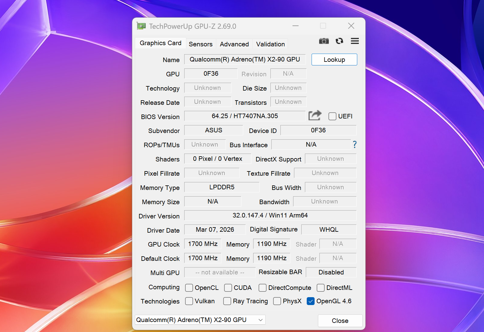484x332 pixels.
Task: Click the ROPs/TMUs Unknown value
Action: click(205, 144)
